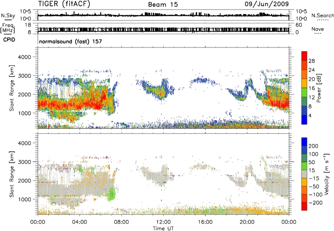Select the "04:00" time tick label
The width and height of the screenshot is (334, 231).
tap(79, 222)
